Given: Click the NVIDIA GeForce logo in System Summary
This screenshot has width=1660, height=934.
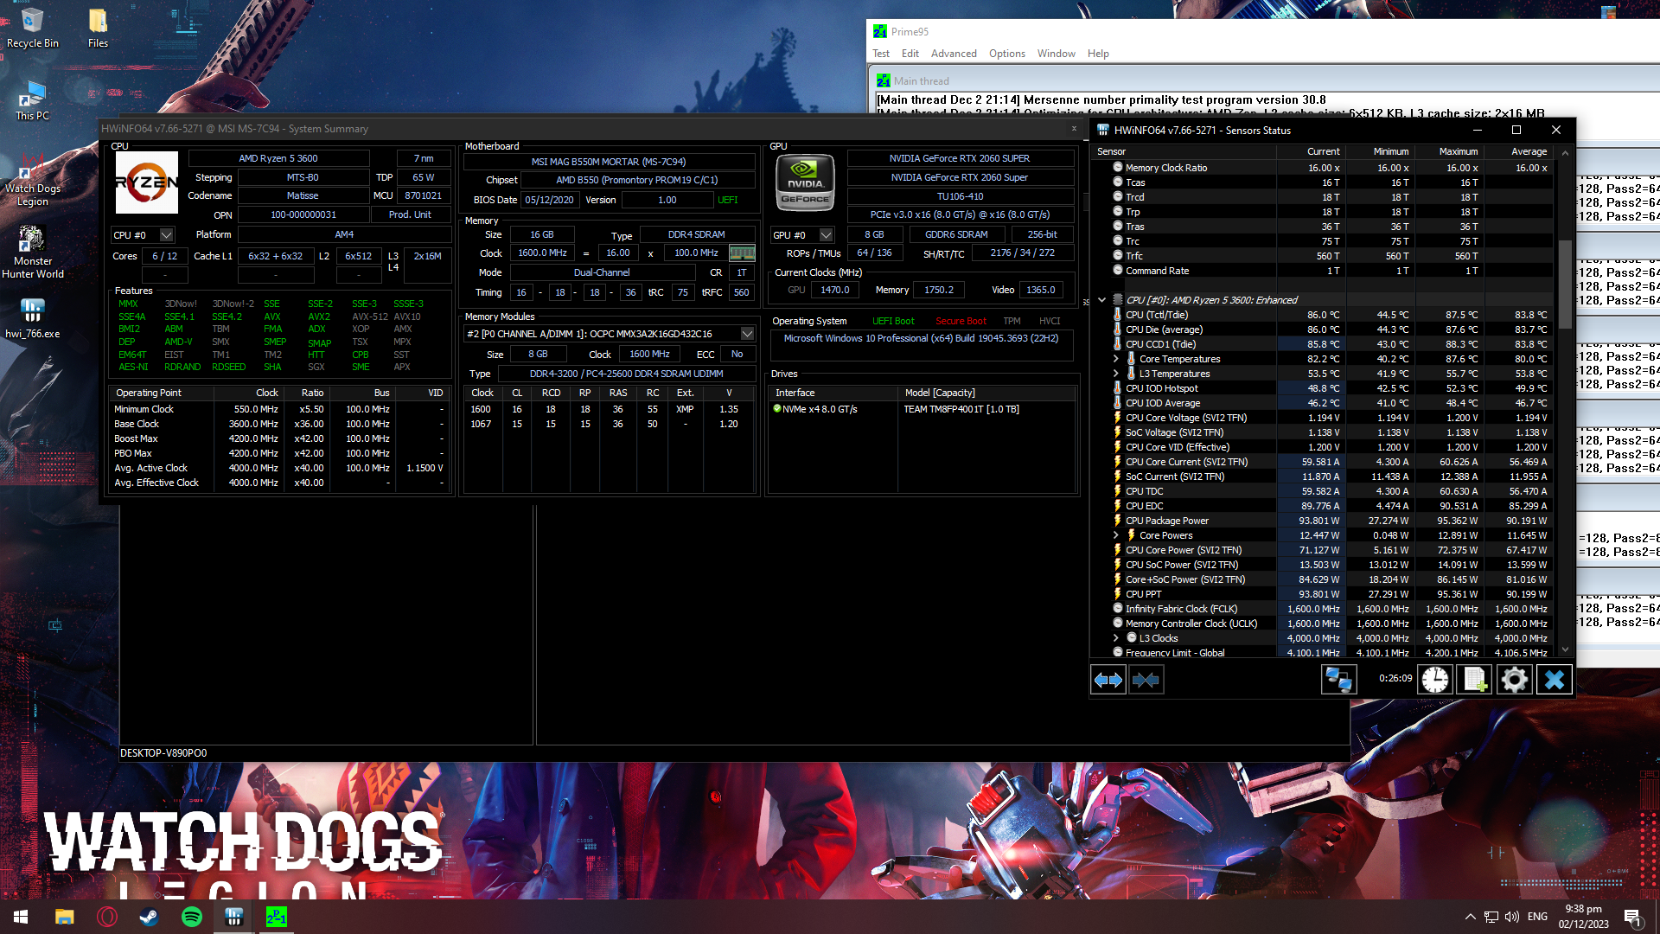Looking at the screenshot, I should [x=805, y=182].
